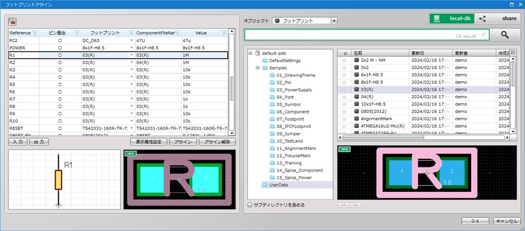Star the 03(R) footprint as favorite

tap(344, 89)
